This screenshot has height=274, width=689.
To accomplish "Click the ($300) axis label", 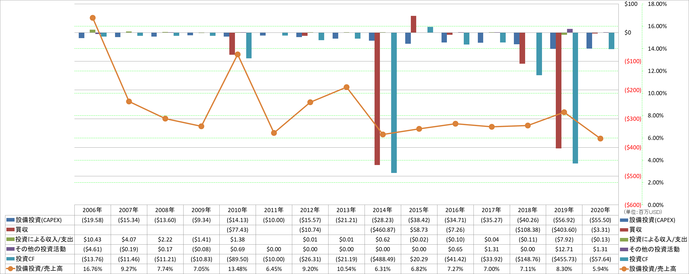I will (x=632, y=119).
